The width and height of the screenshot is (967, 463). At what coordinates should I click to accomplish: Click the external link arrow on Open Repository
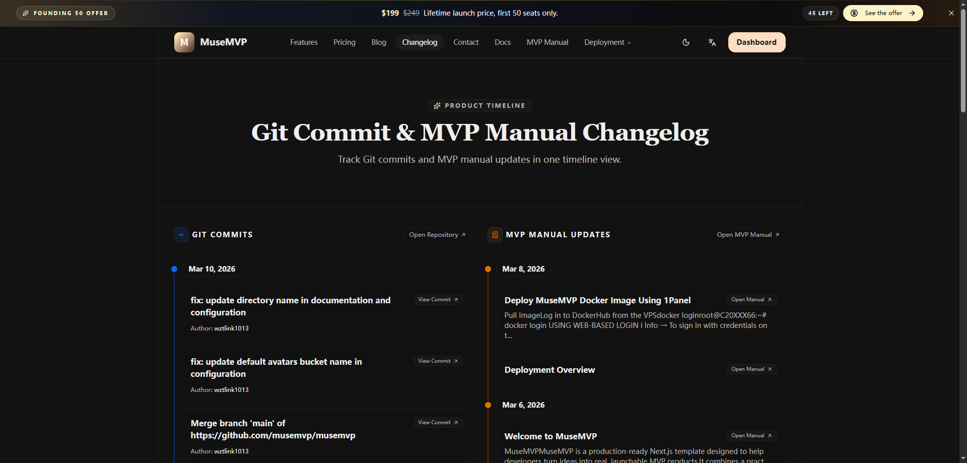coord(463,235)
